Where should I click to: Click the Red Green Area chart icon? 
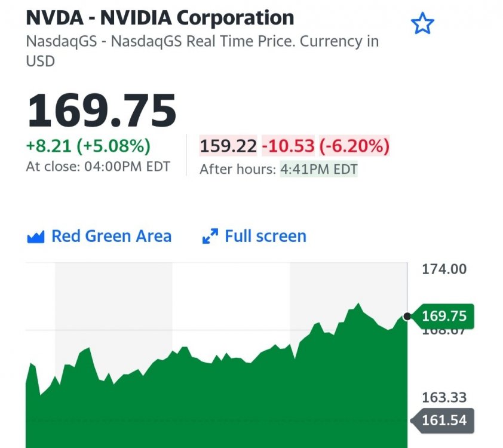[x=36, y=237]
